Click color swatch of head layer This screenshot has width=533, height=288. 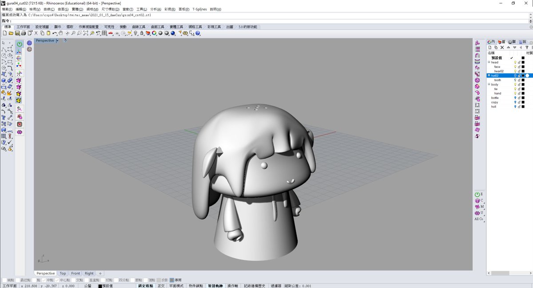523,62
